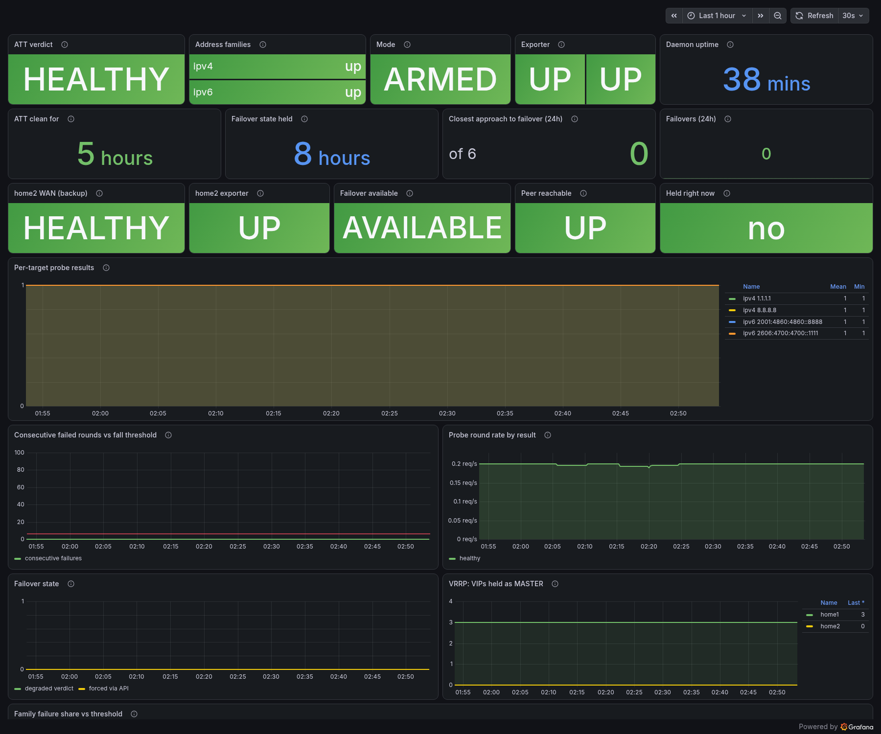
Task: Sort VRRP legend by Name column
Action: point(829,603)
